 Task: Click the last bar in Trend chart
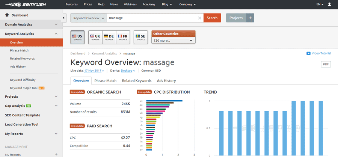pos(321,128)
